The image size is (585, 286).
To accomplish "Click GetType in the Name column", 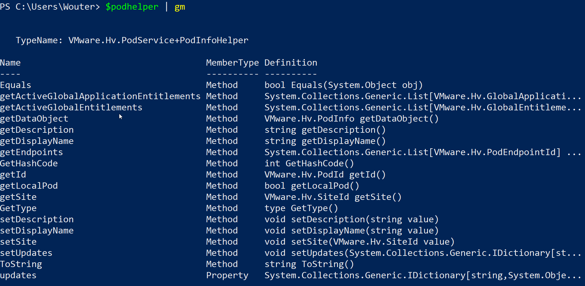I will [x=18, y=208].
